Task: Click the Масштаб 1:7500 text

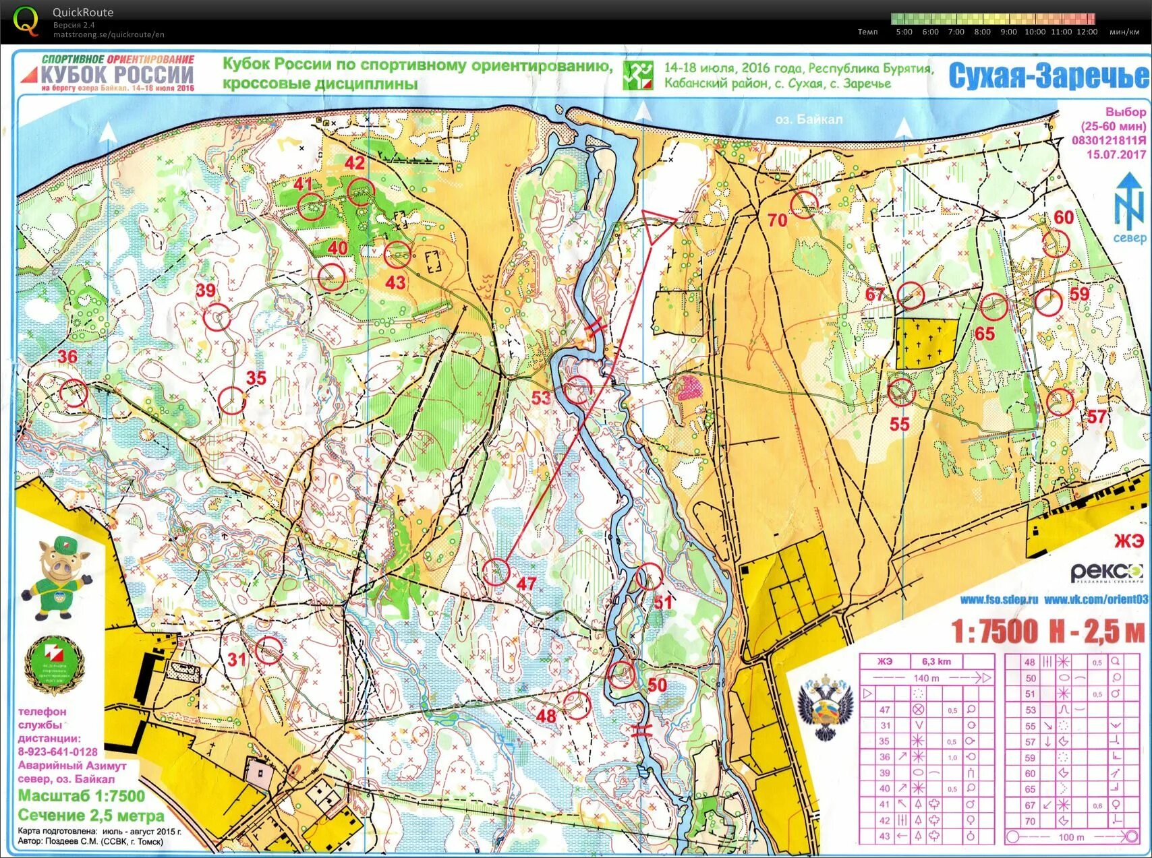Action: pyautogui.click(x=82, y=796)
